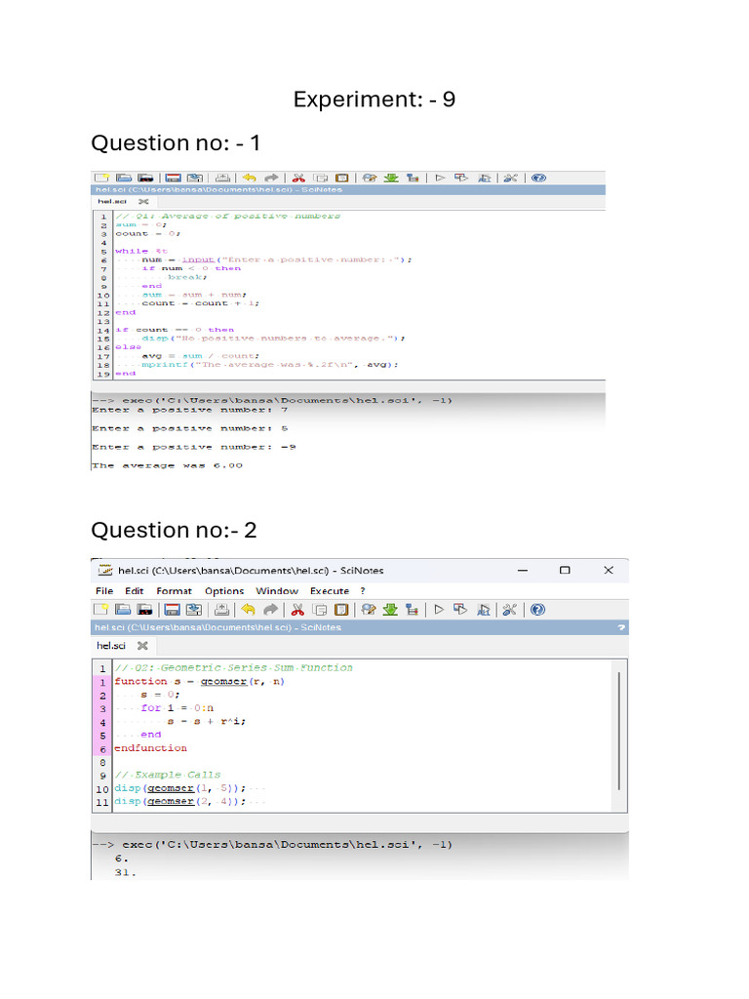The height and width of the screenshot is (999, 749).
Task: Close the hel.sci tab in Question 1 editor
Action: (144, 201)
